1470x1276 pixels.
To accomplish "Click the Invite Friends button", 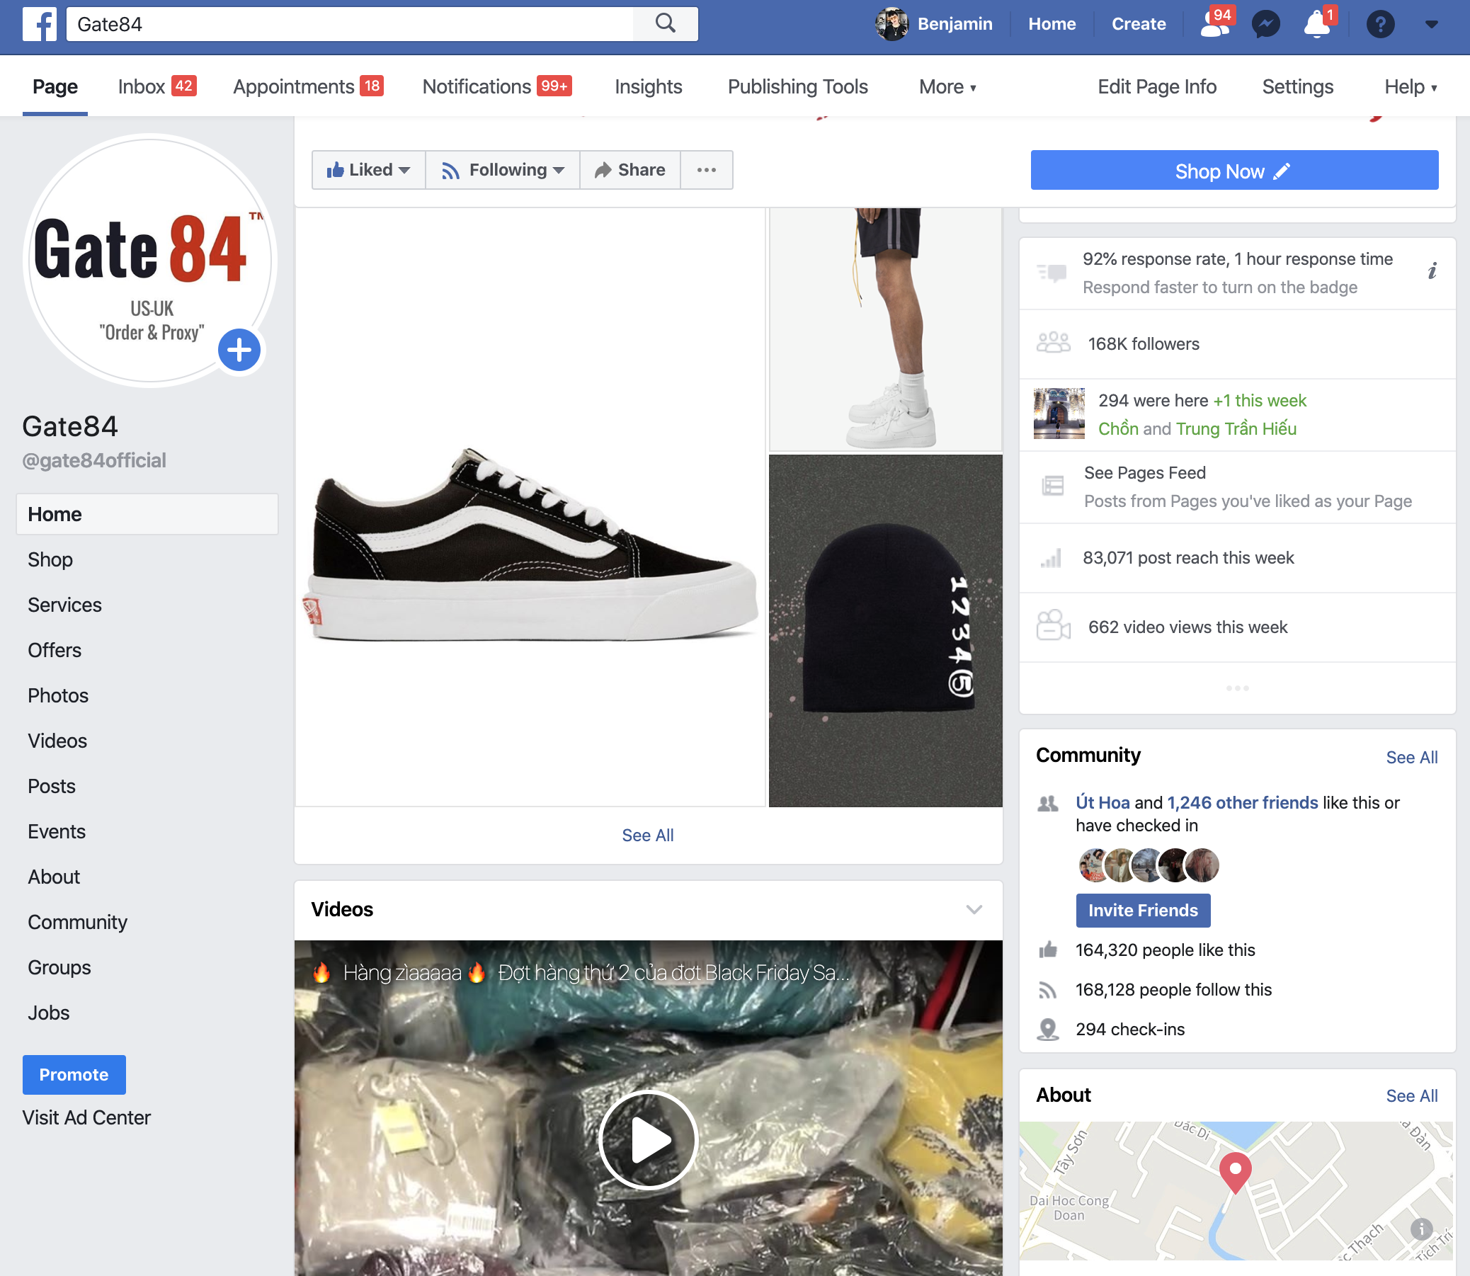I will pyautogui.click(x=1143, y=910).
